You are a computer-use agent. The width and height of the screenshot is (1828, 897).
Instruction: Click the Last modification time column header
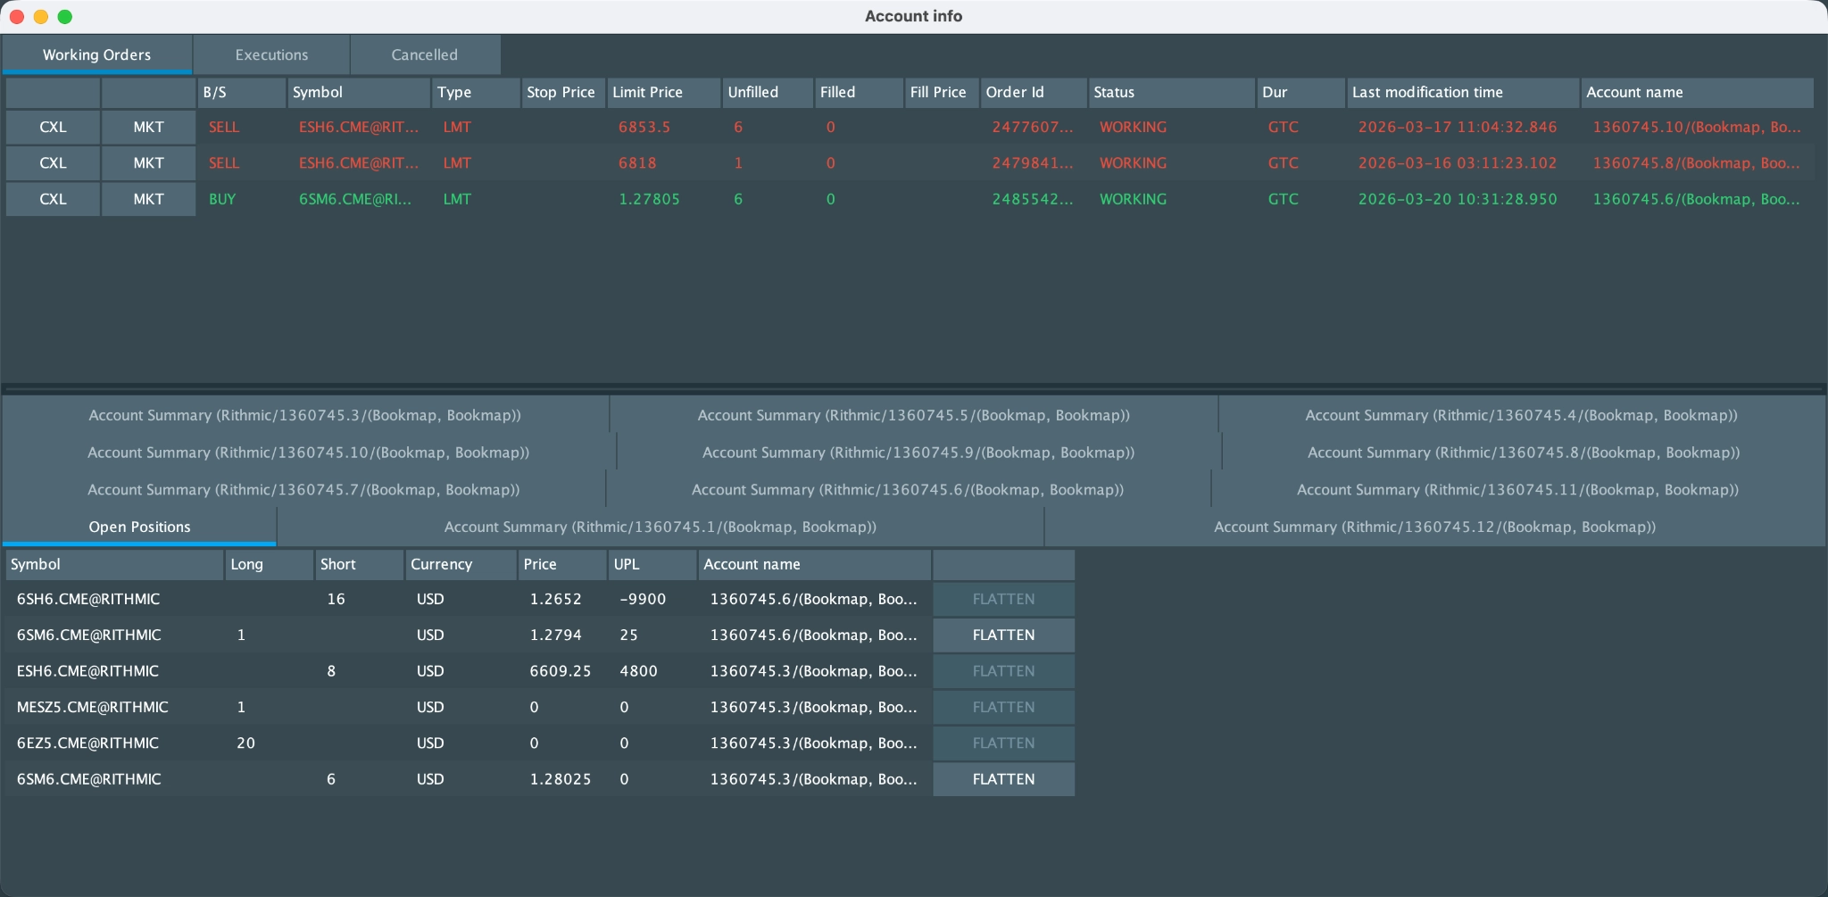(x=1460, y=93)
